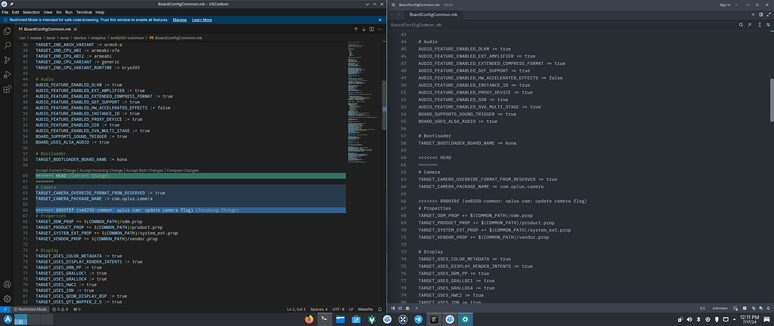Click 'sm8250-common' breadcrumb segment
The image size is (774, 326).
(x=127, y=38)
